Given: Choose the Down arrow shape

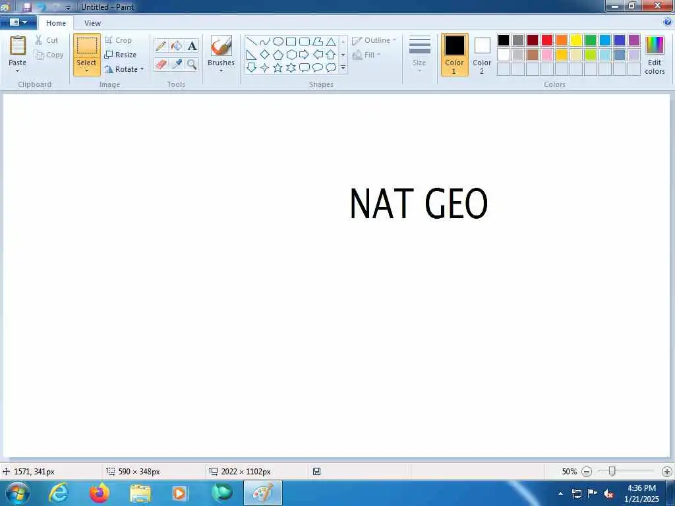Looking at the screenshot, I should pyautogui.click(x=252, y=68).
